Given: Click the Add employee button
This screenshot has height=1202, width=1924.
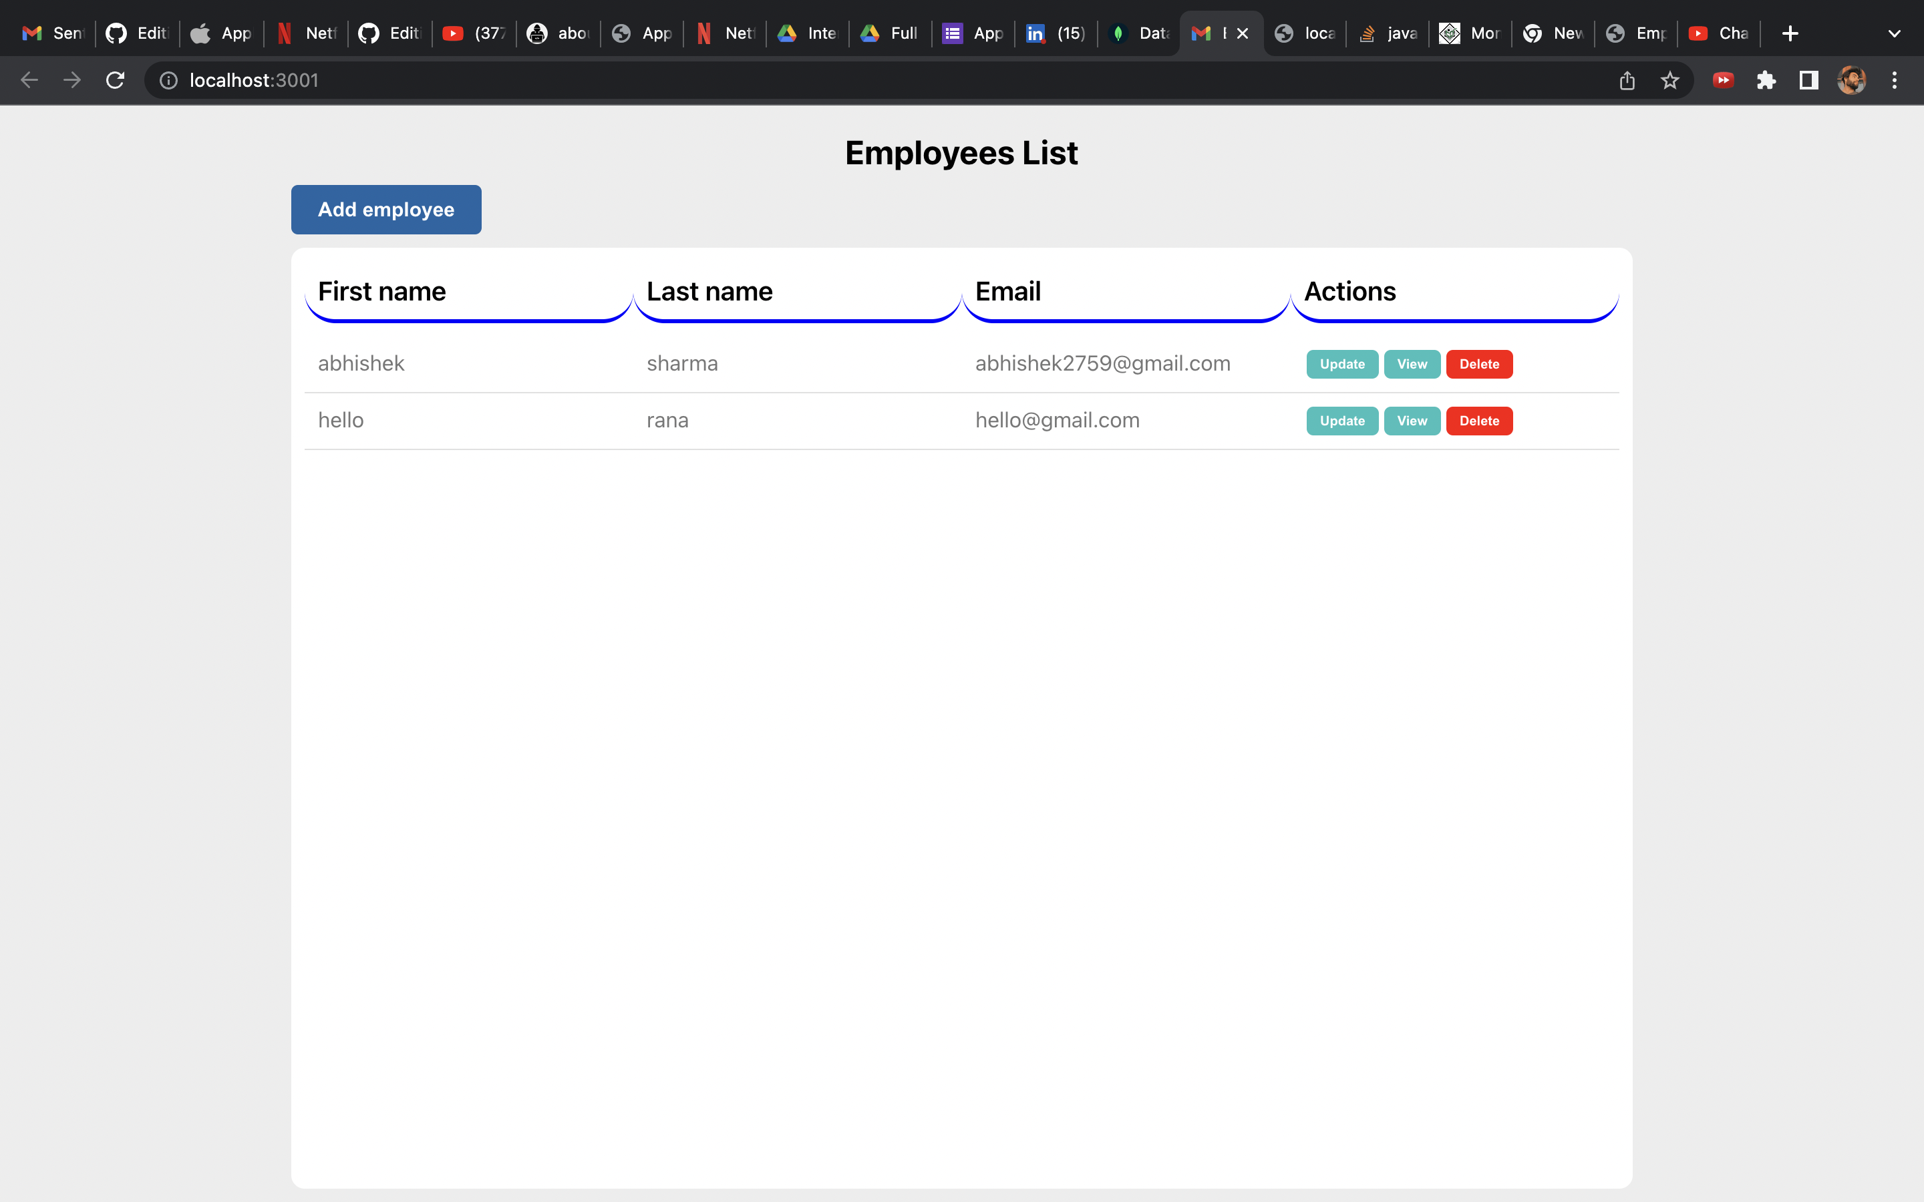Looking at the screenshot, I should click(385, 210).
